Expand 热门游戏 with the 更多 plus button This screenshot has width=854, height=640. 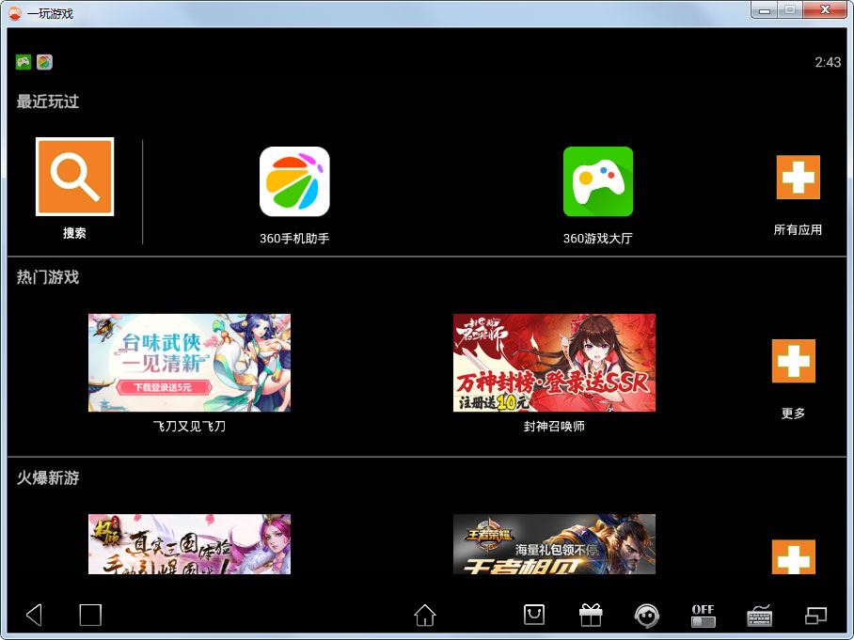[793, 361]
